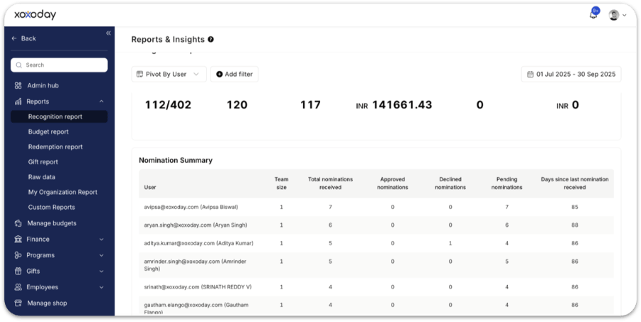Click Aryan Singh's days value 88
Screen dimensions: 641x322
[x=575, y=225]
